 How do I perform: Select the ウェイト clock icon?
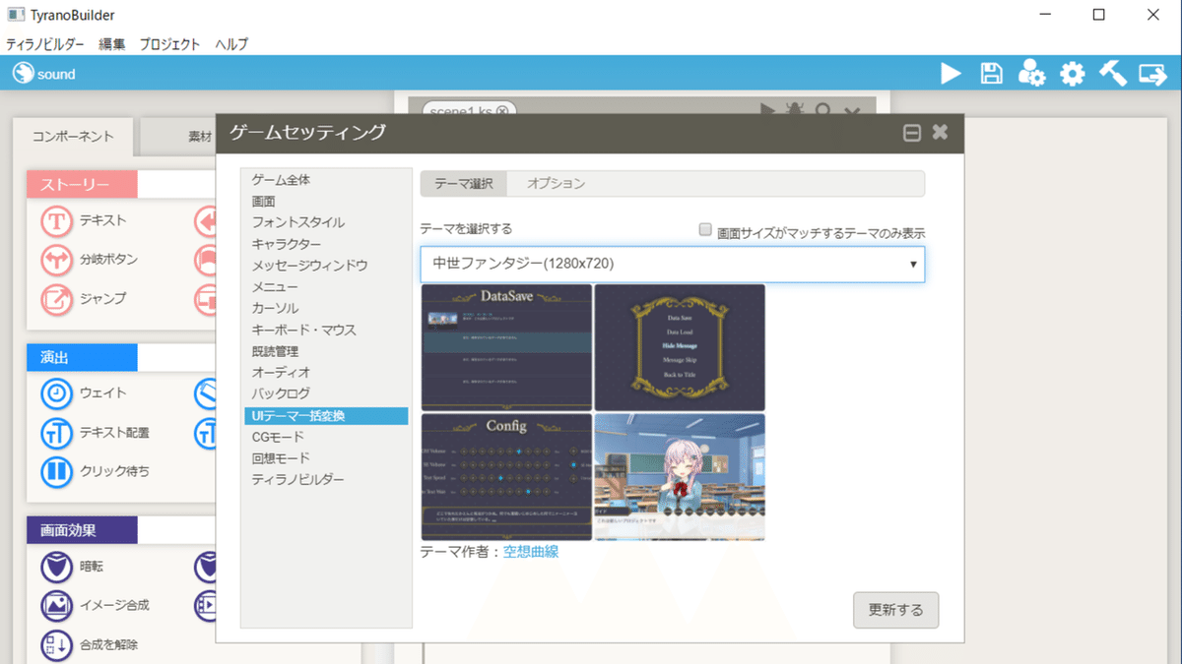coord(56,393)
